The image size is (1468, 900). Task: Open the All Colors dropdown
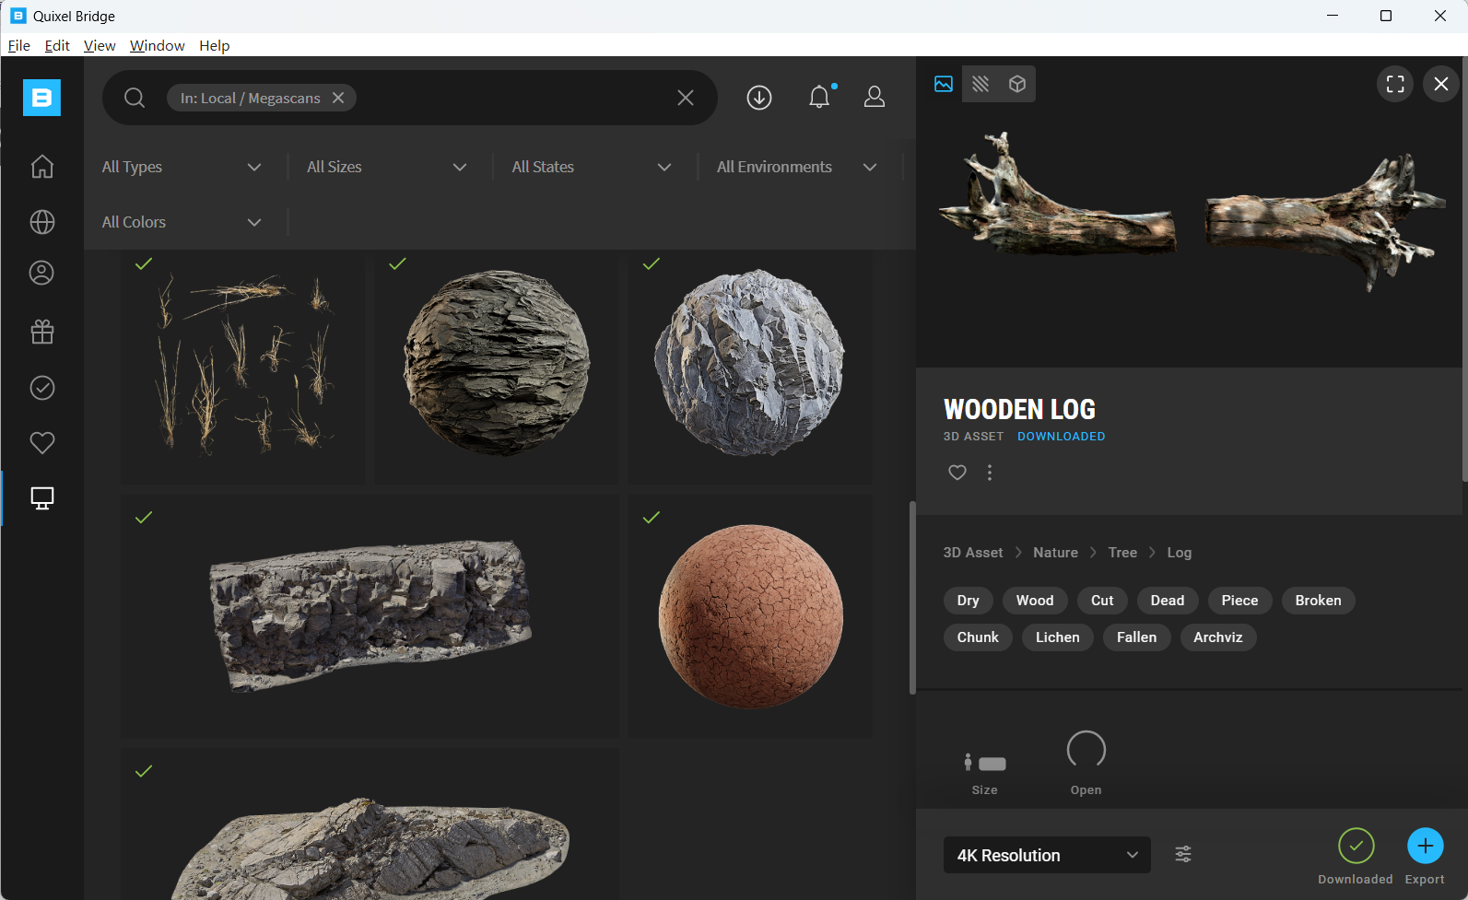pos(182,222)
